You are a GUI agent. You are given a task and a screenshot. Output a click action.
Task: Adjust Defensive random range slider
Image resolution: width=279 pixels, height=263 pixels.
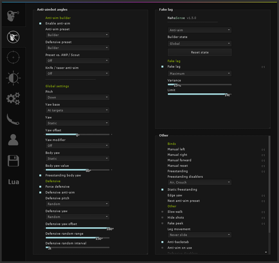pyautogui.click(x=78, y=238)
